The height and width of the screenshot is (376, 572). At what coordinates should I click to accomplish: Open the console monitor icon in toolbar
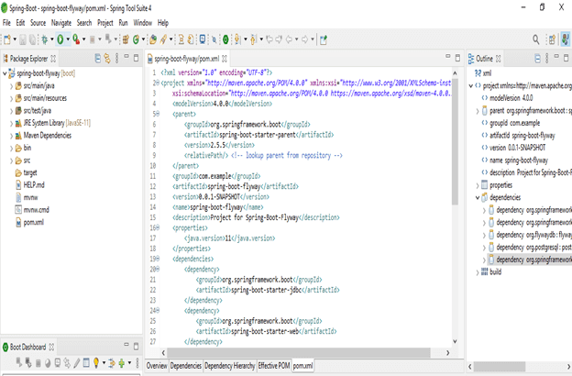tap(202, 39)
